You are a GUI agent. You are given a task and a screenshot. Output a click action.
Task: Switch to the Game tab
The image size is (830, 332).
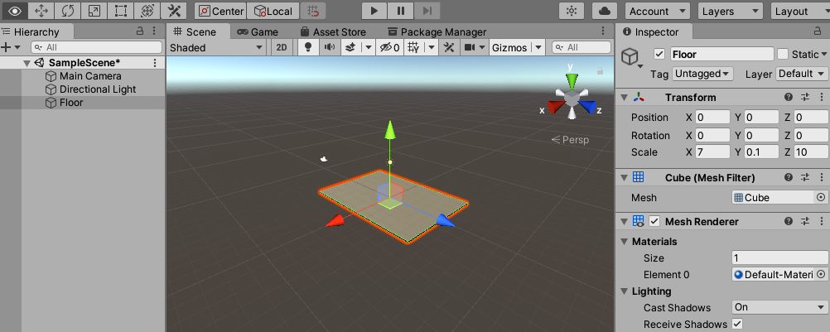click(x=258, y=31)
